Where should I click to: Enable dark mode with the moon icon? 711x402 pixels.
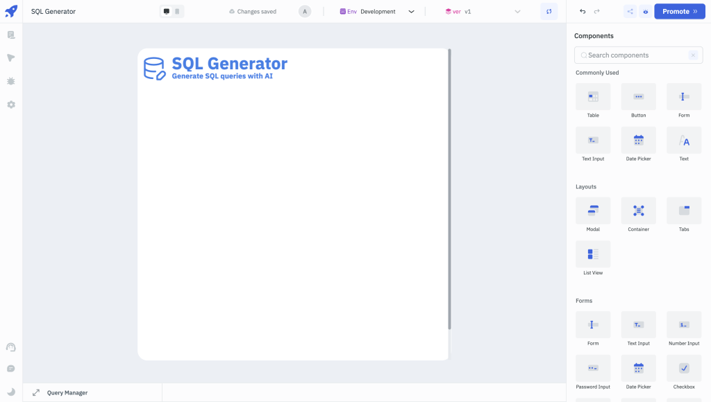(x=10, y=392)
